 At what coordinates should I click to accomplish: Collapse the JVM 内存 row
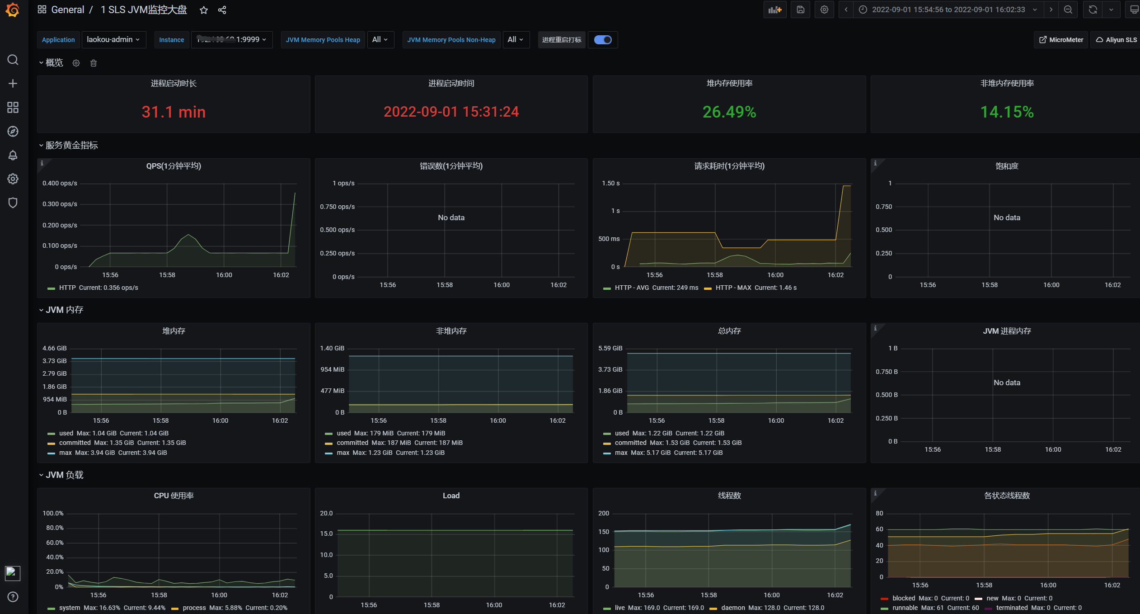click(x=64, y=310)
